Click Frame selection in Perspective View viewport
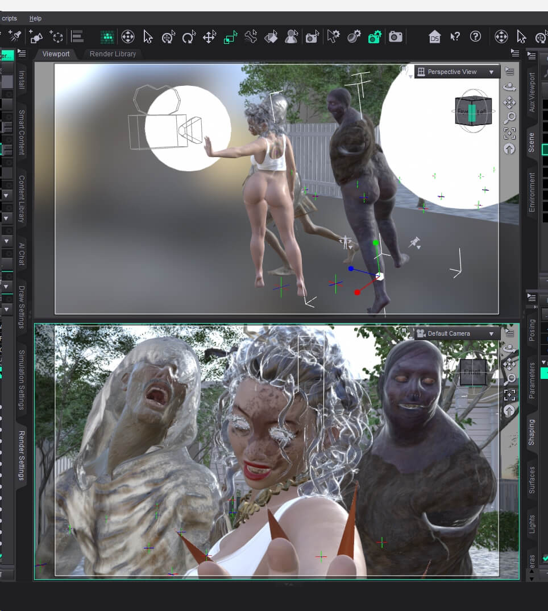The height and width of the screenshot is (611, 548). [x=509, y=133]
